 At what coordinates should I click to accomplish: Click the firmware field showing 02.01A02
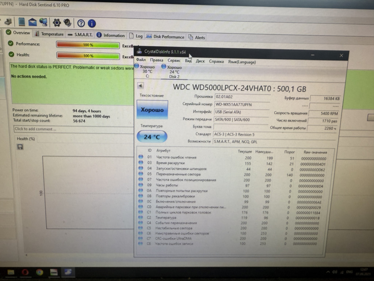(x=242, y=97)
